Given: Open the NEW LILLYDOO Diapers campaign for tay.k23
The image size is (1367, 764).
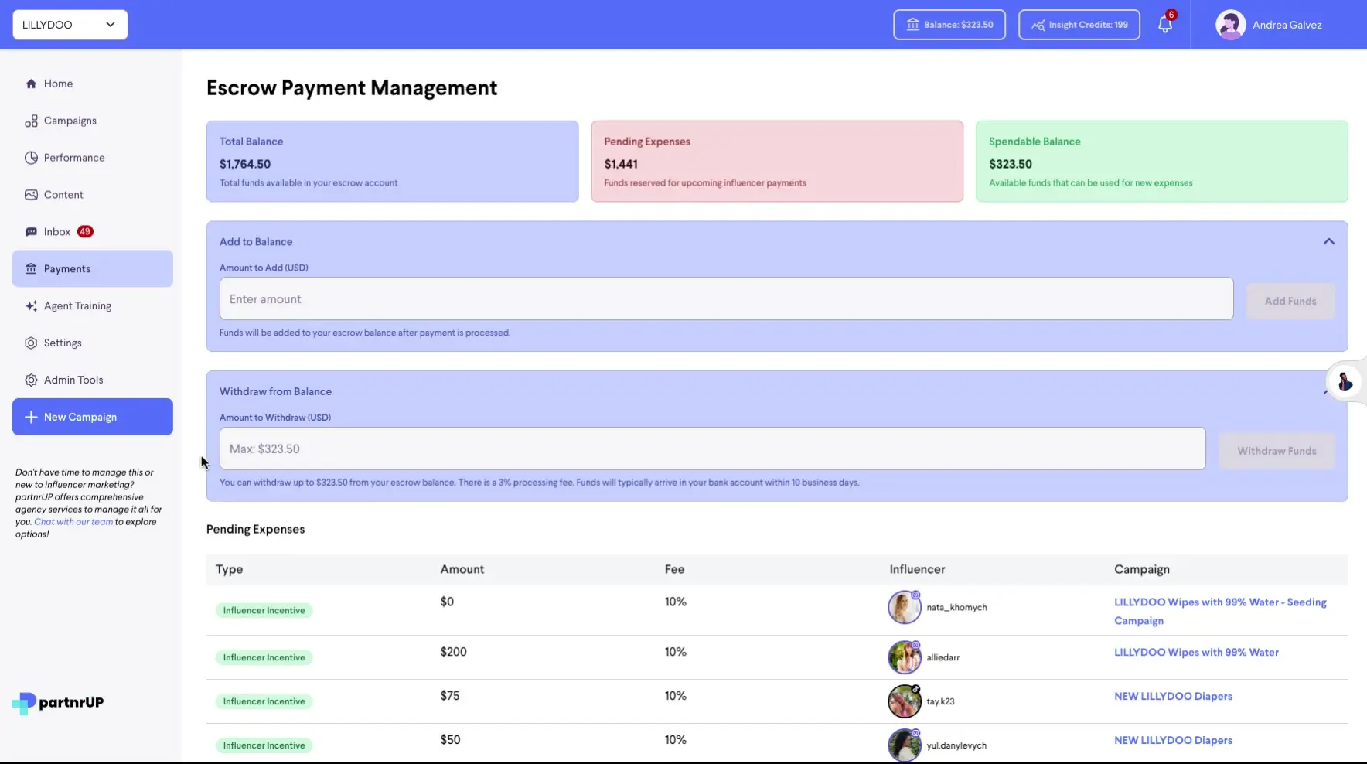Looking at the screenshot, I should (x=1173, y=696).
